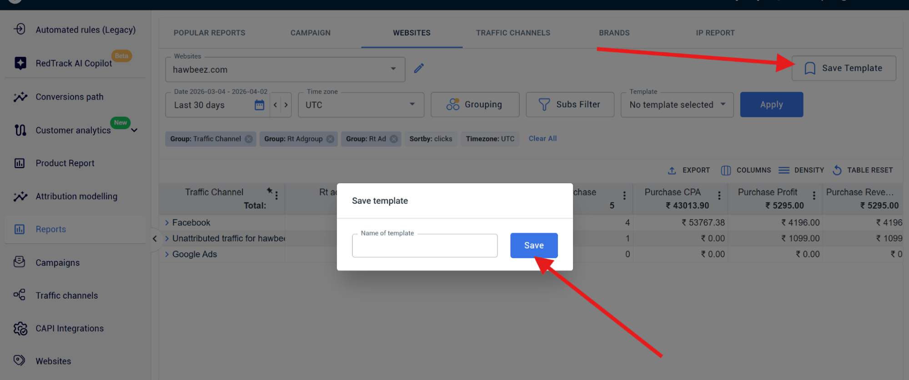
Task: Click the Density lines icon
Action: 784,170
